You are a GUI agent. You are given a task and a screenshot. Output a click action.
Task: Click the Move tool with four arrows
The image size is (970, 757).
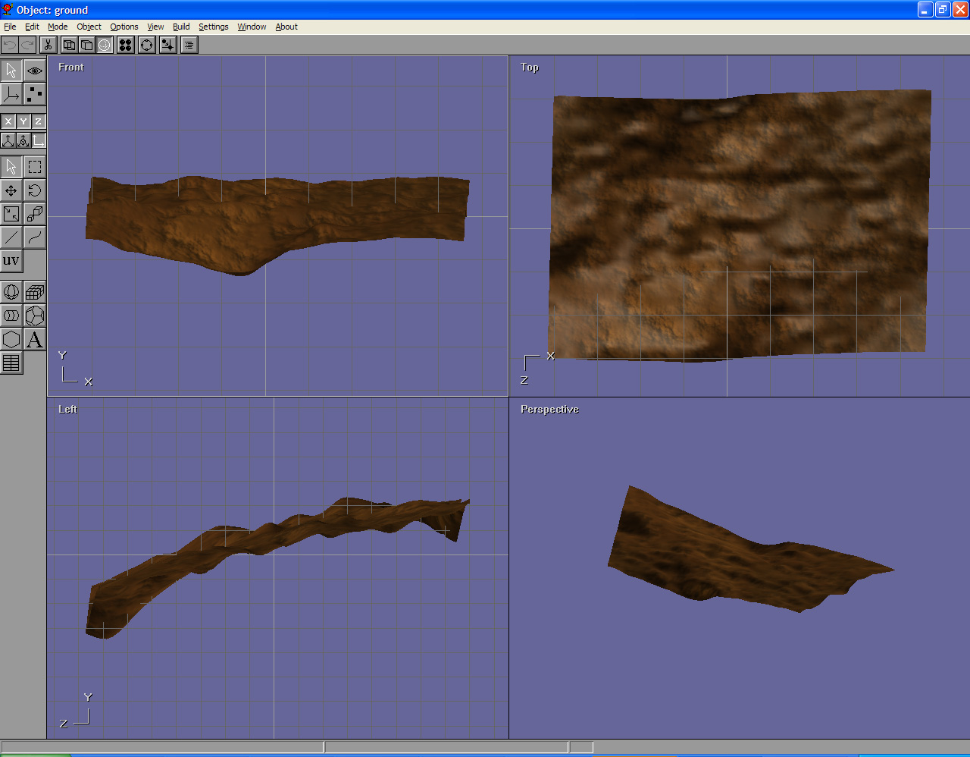pos(11,190)
